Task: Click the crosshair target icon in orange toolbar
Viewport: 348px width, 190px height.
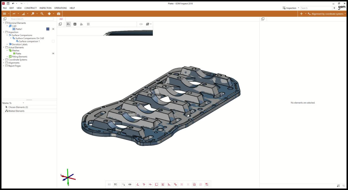Action: 49,14
